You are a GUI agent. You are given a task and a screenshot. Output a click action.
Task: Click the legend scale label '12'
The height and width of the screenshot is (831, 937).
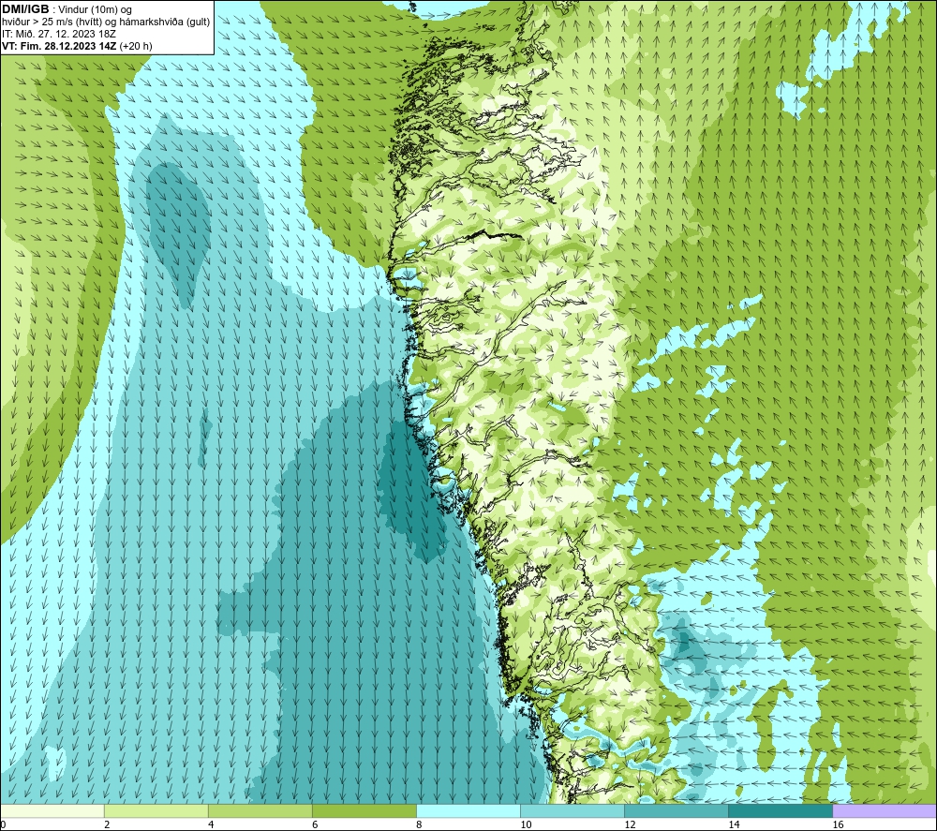click(630, 825)
